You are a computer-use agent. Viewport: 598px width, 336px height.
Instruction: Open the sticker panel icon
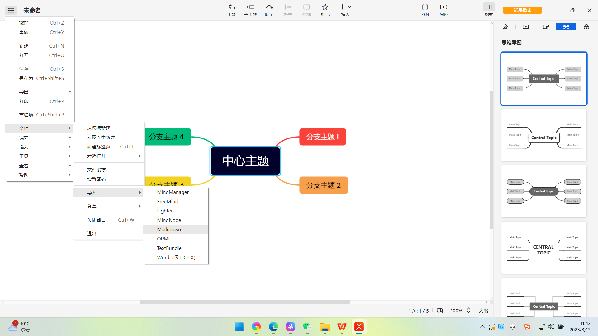546,27
